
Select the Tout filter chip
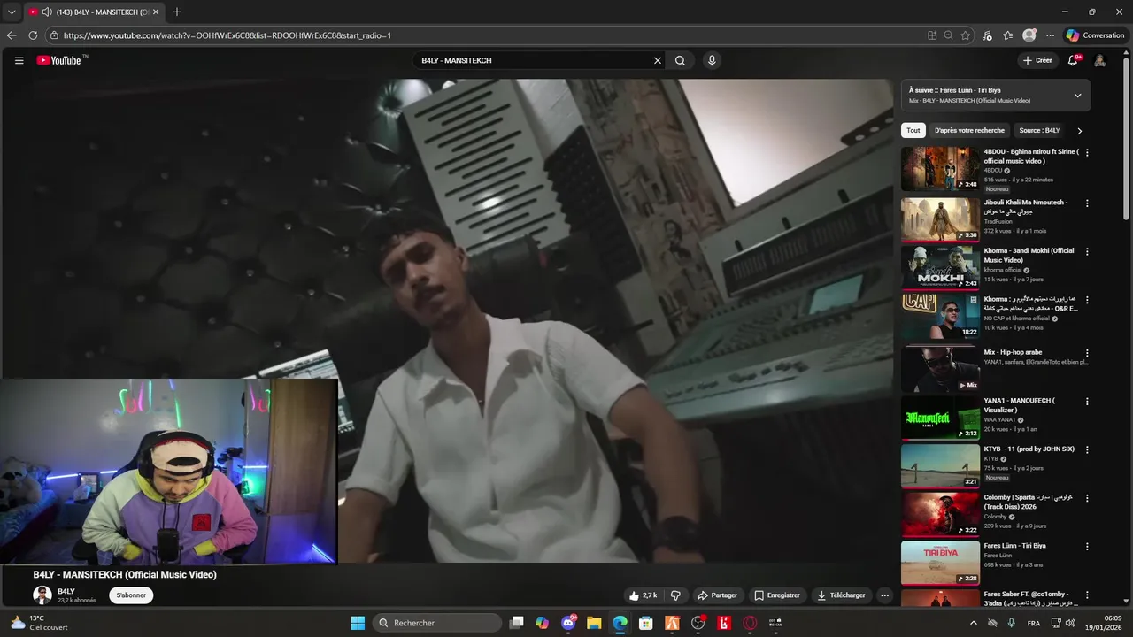tap(913, 130)
